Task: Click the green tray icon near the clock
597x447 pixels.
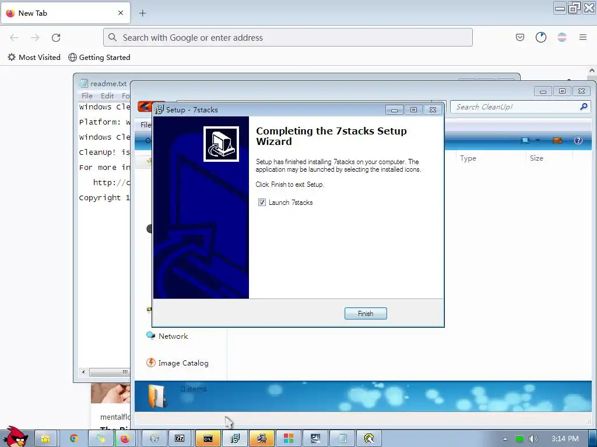Action: [519, 439]
